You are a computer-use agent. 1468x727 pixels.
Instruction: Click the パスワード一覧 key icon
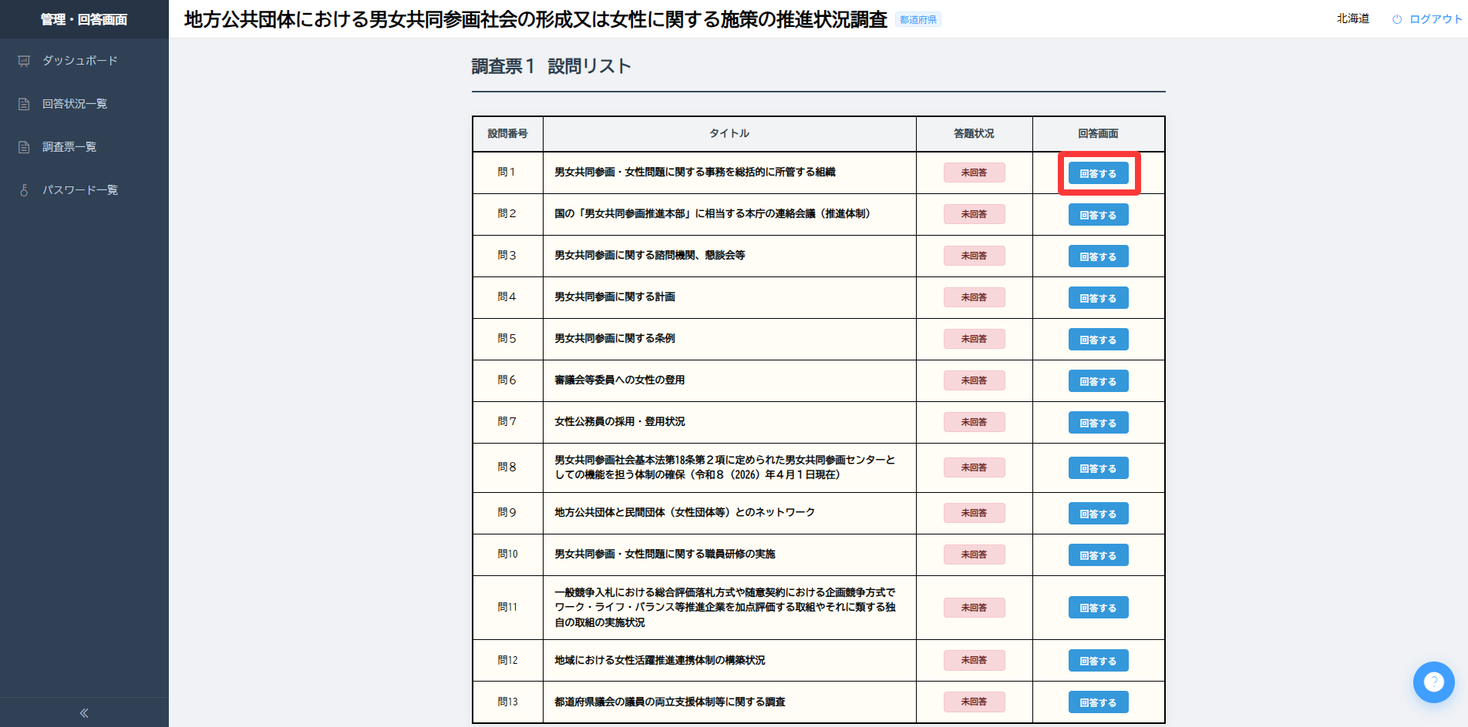click(x=24, y=190)
